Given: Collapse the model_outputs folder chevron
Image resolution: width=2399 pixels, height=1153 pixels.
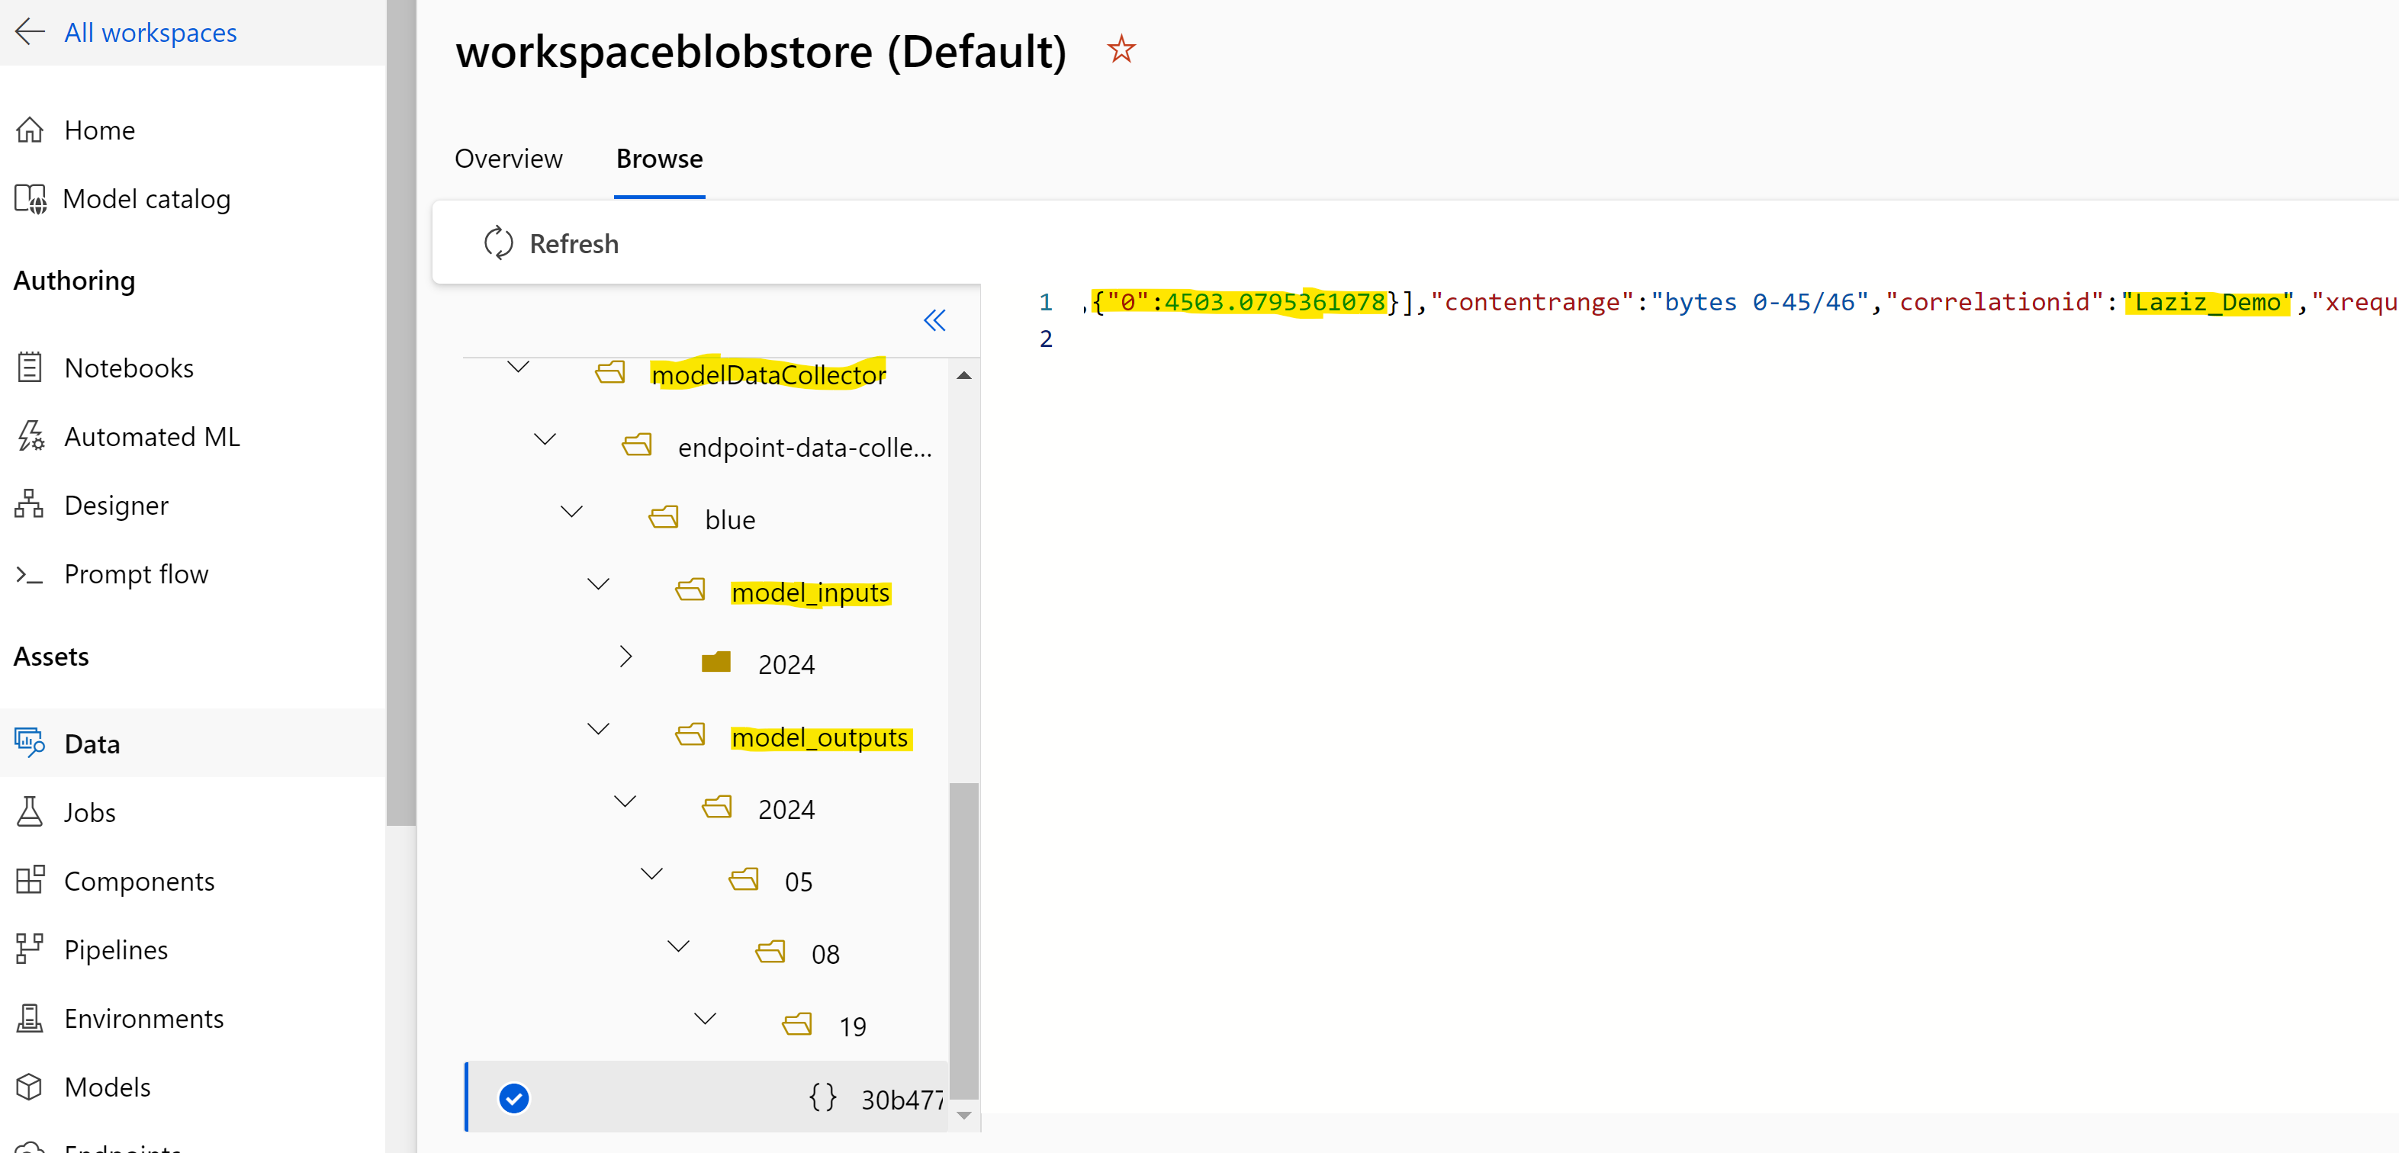Looking at the screenshot, I should (x=599, y=728).
